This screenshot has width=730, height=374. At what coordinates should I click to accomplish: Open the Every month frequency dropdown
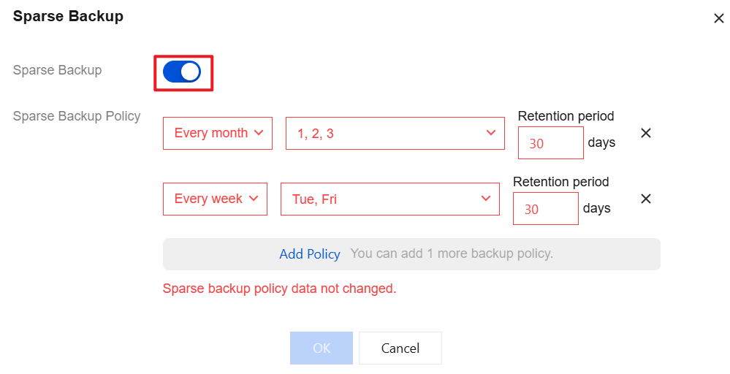point(218,133)
